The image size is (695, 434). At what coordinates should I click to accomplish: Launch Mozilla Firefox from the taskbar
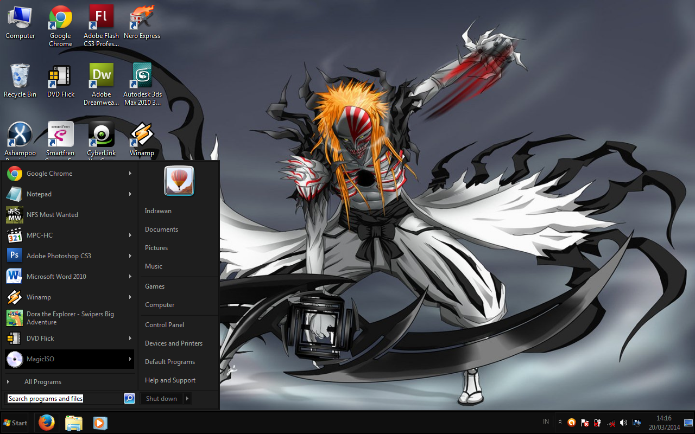click(x=46, y=423)
